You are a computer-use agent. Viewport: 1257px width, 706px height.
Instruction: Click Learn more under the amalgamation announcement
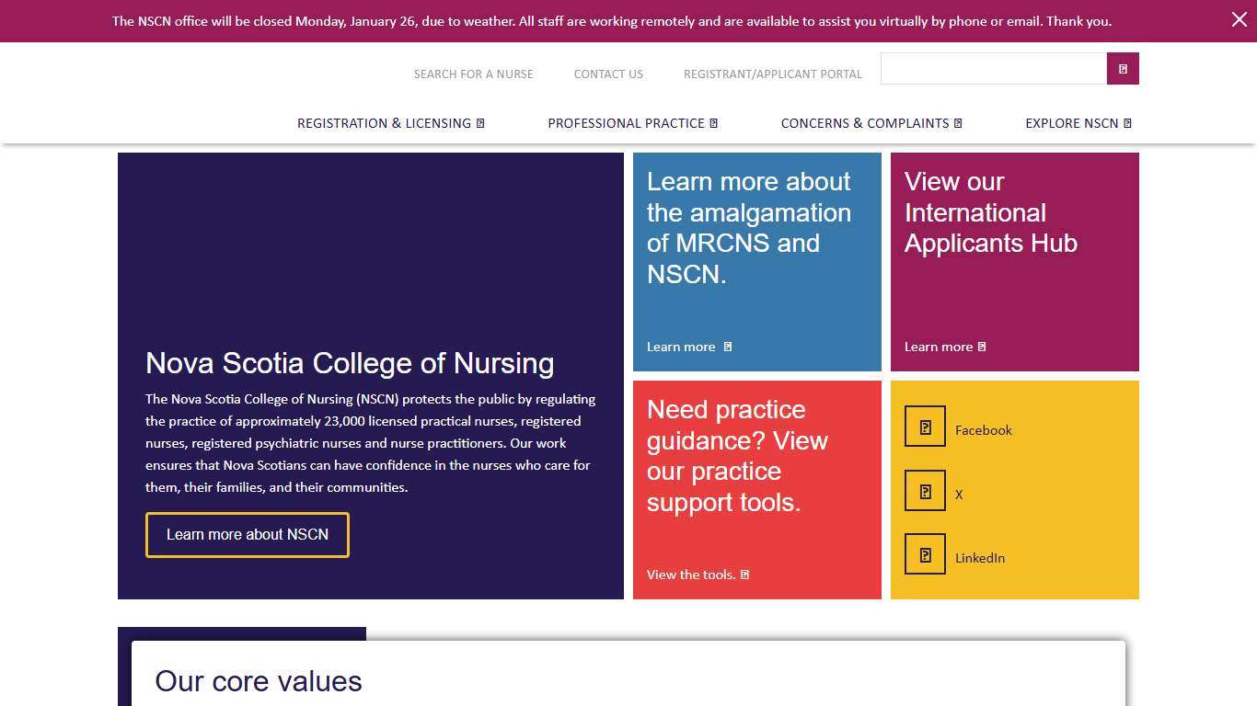[681, 347]
